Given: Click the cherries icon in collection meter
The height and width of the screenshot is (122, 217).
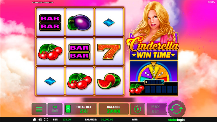Looking at the screenshot, I should [x=137, y=89].
